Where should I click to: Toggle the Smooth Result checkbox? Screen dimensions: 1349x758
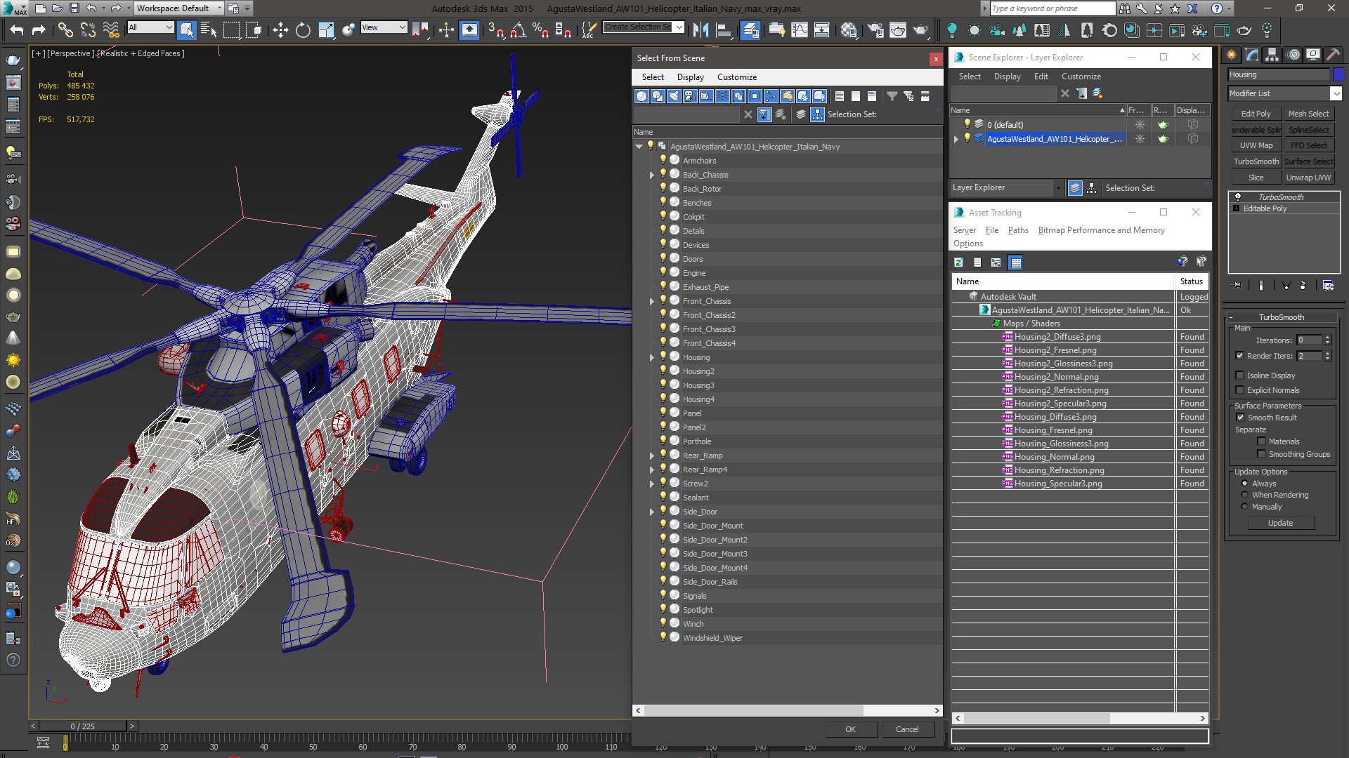point(1240,418)
